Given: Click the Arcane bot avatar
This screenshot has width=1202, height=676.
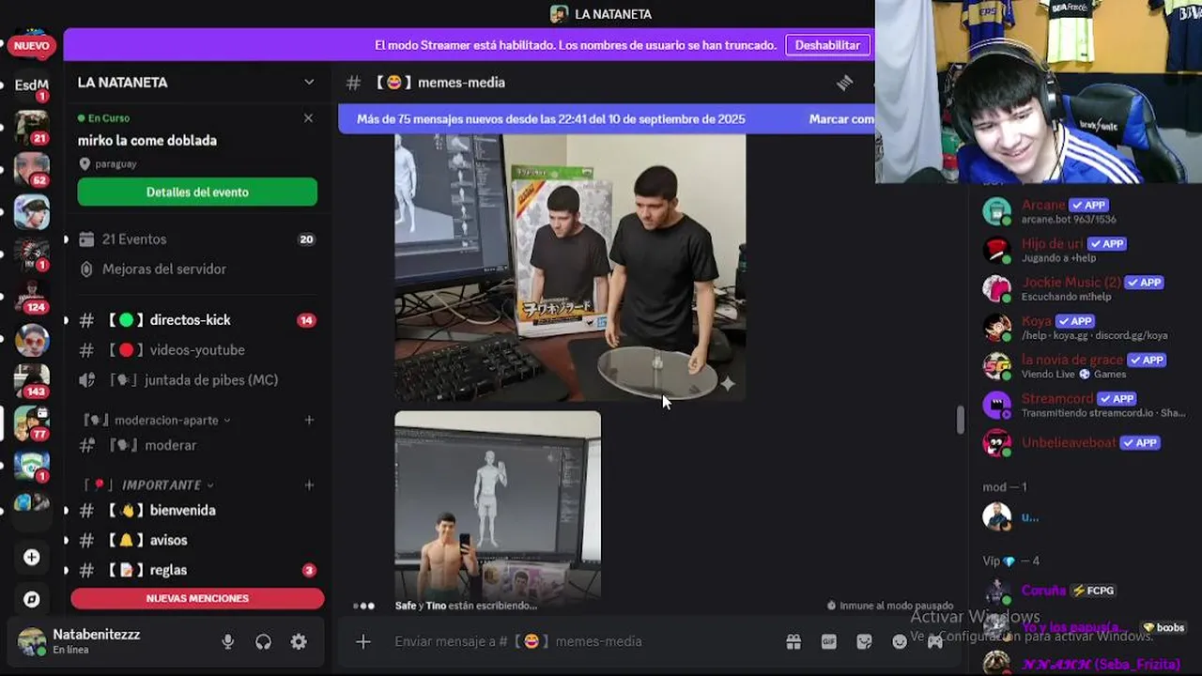Looking at the screenshot, I should [x=996, y=211].
